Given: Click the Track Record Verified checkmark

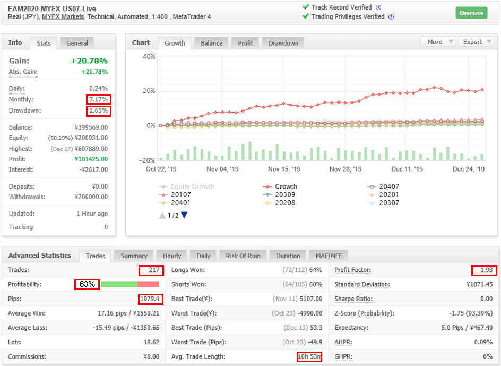Looking at the screenshot, I should [x=306, y=7].
